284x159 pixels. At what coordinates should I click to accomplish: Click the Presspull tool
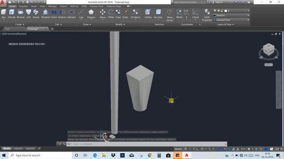tap(45, 14)
